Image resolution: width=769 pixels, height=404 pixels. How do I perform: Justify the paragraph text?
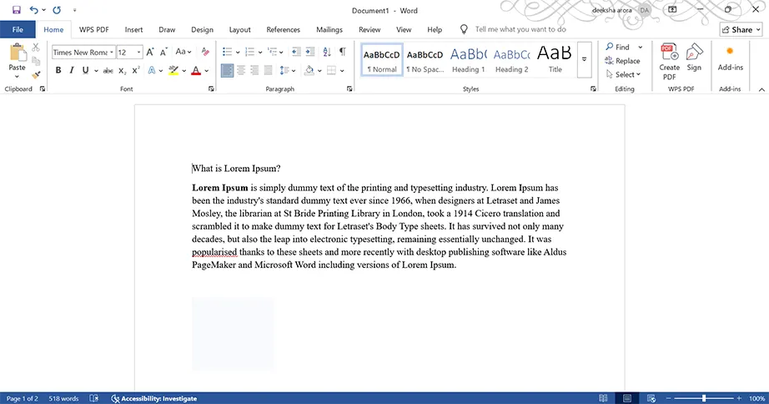(x=269, y=71)
